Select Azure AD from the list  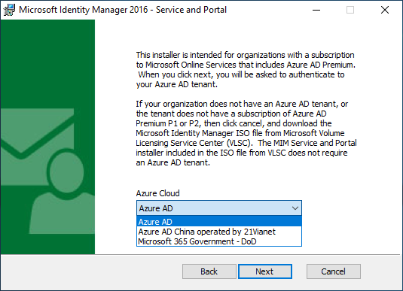pyautogui.click(x=219, y=222)
